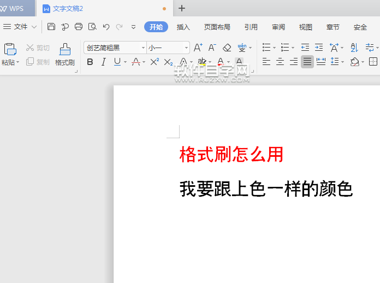Click the text highlight color button
The width and height of the screenshot is (380, 283).
point(201,62)
